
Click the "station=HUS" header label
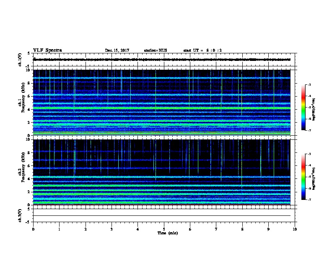click(156, 50)
